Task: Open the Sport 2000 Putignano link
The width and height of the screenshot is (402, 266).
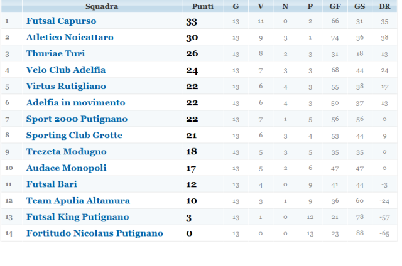Action: pos(77,119)
